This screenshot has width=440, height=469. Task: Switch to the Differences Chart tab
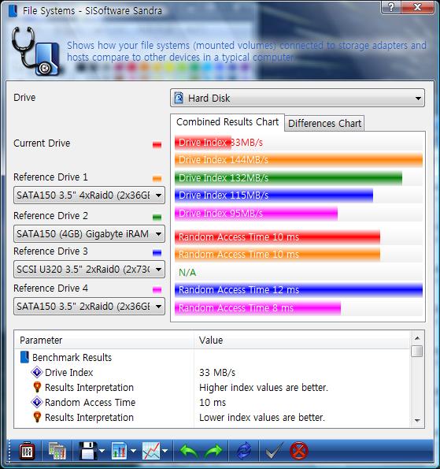click(x=325, y=123)
